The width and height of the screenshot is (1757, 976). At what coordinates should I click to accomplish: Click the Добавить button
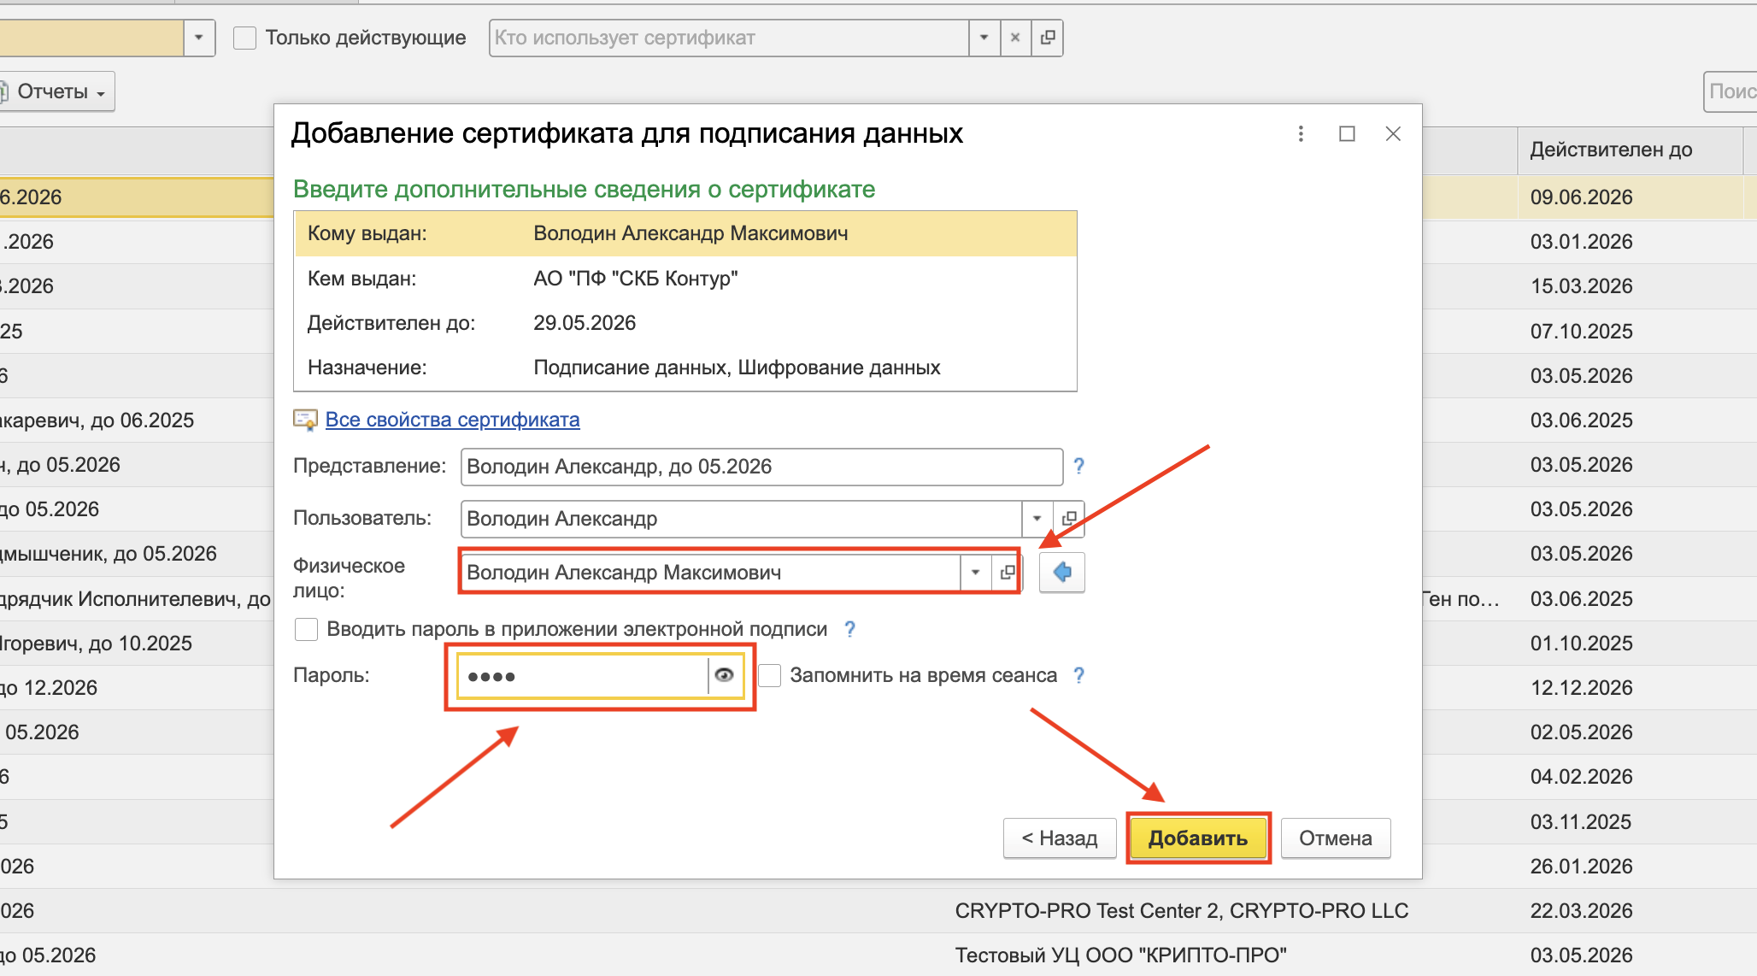(1197, 838)
